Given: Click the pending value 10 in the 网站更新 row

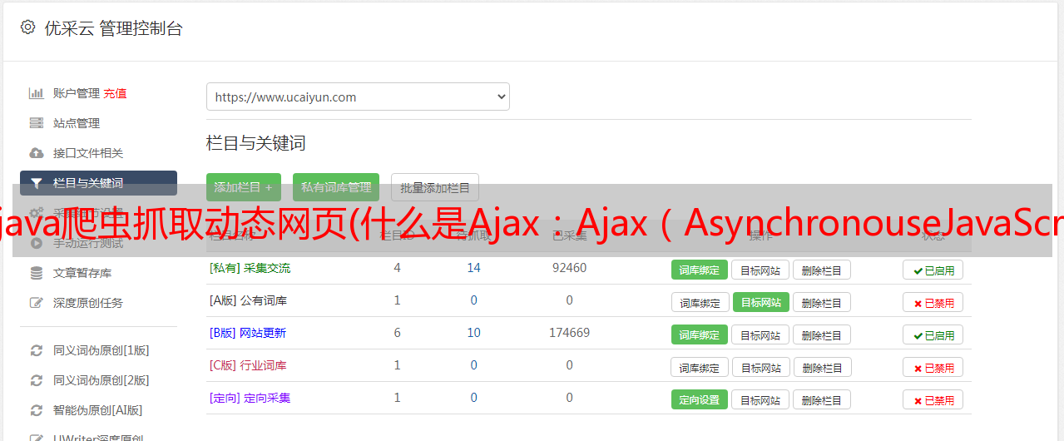Looking at the screenshot, I should pos(473,333).
